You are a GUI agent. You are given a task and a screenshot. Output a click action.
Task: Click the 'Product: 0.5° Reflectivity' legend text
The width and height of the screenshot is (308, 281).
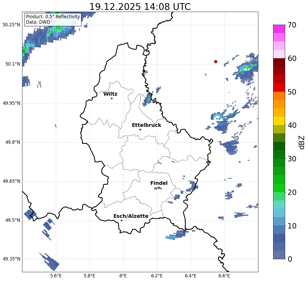pos(53,16)
